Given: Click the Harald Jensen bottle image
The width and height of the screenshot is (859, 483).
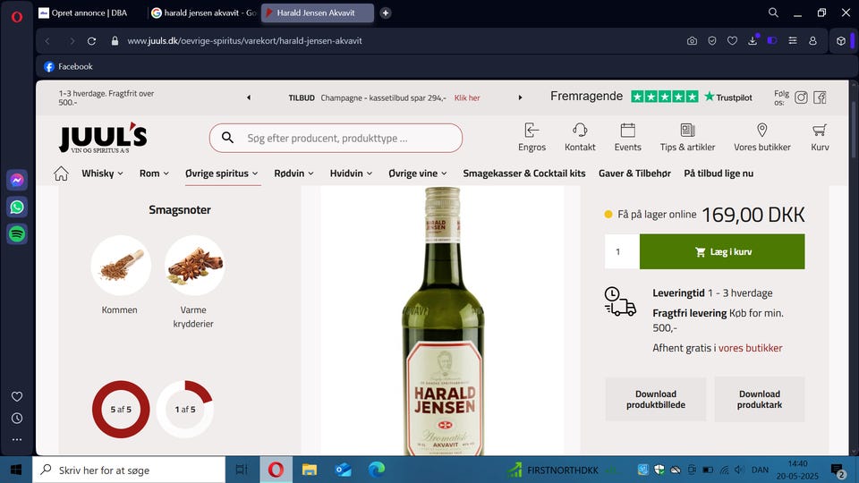Looking at the screenshot, I should [x=443, y=321].
